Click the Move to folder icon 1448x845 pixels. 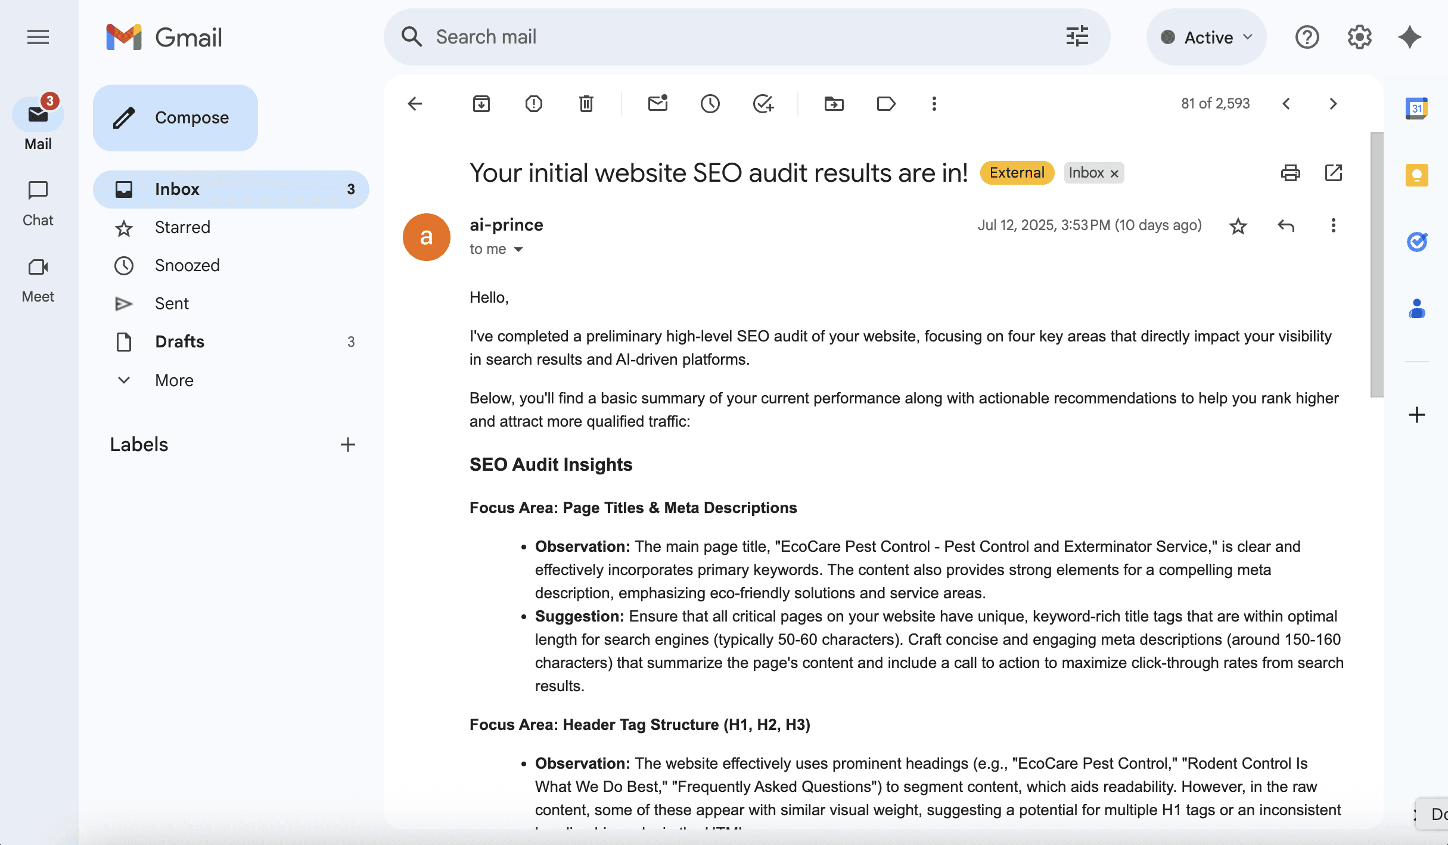[x=834, y=104]
